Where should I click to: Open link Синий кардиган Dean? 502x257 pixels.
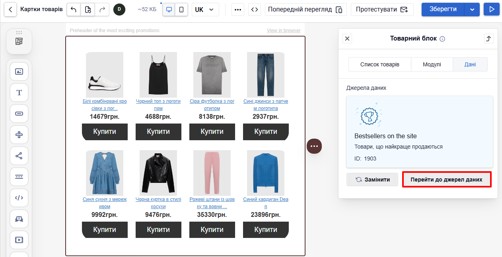[x=266, y=203]
